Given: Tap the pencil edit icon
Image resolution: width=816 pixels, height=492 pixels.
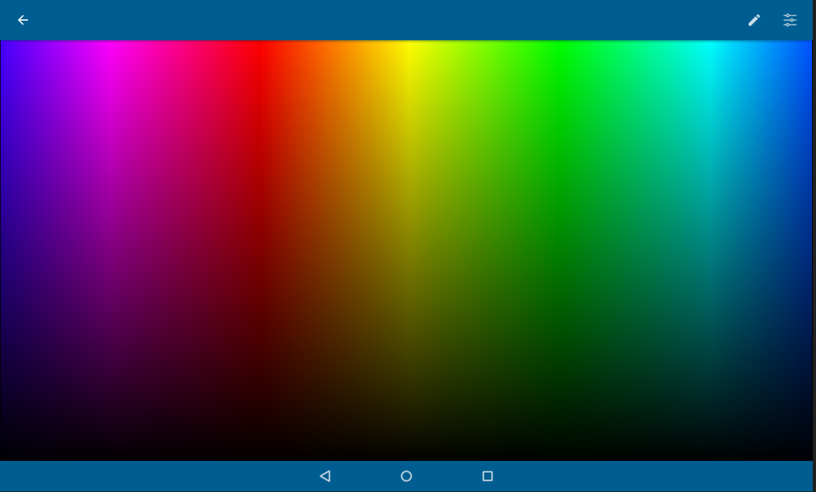Looking at the screenshot, I should [754, 20].
